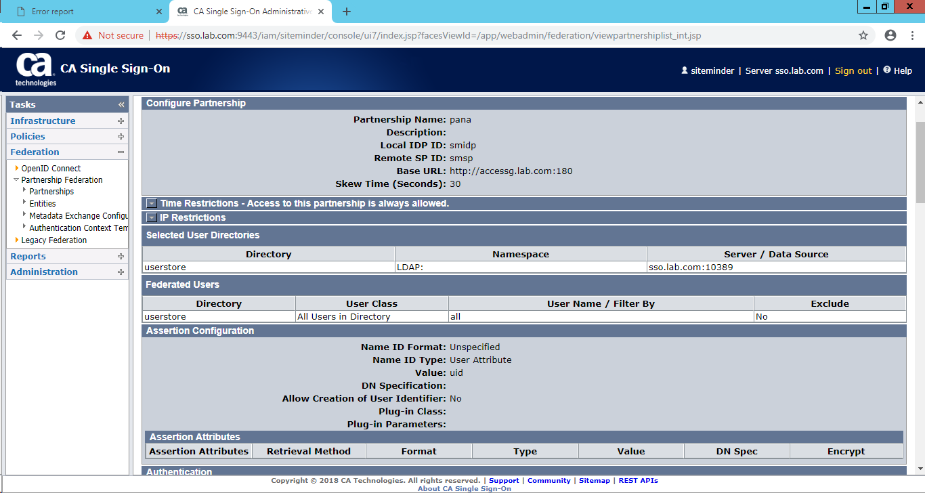The height and width of the screenshot is (493, 925).
Task: Expand the Time Restrictions section
Action: click(x=152, y=203)
